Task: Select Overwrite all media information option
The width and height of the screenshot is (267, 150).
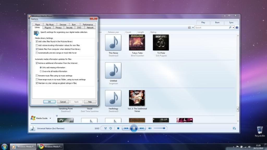Action: [x=41, y=71]
